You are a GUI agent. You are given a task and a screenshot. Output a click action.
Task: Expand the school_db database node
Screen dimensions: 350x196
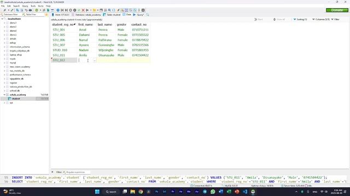click(x=4, y=91)
